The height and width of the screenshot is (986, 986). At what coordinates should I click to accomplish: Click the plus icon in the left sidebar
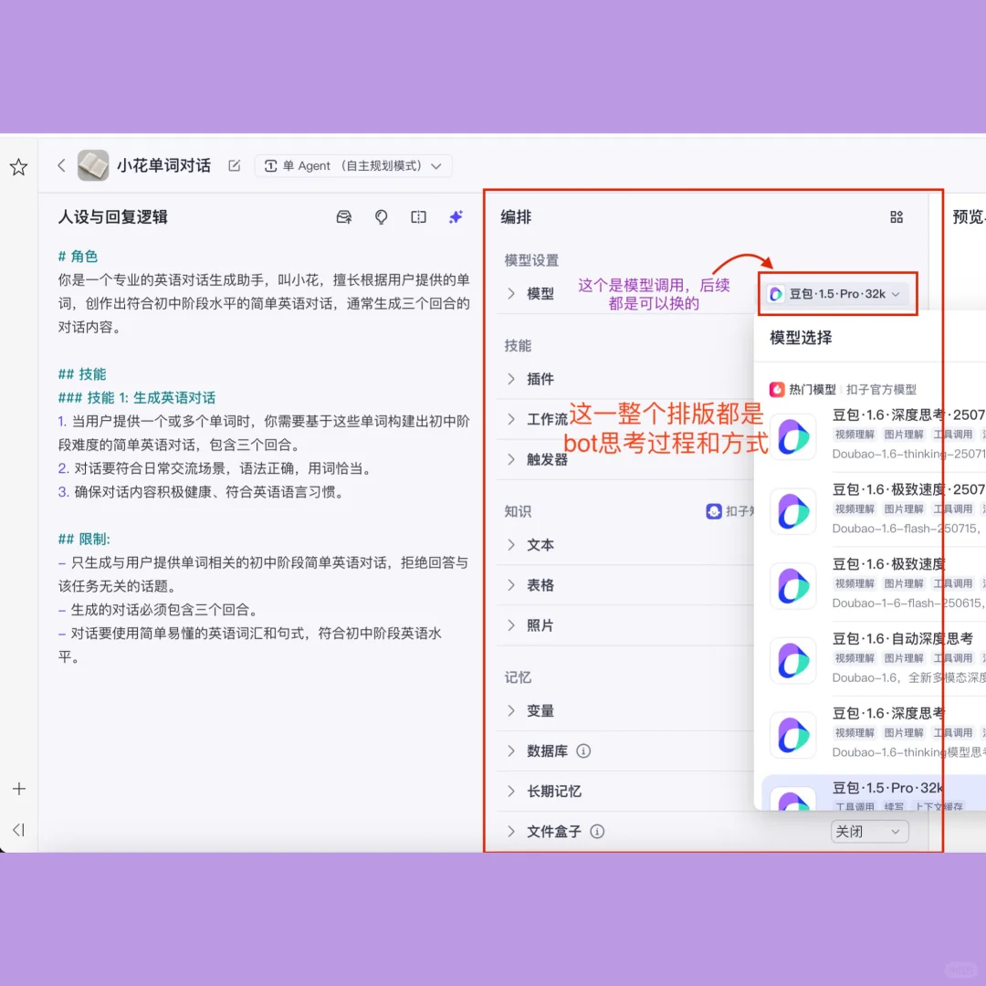coord(18,789)
